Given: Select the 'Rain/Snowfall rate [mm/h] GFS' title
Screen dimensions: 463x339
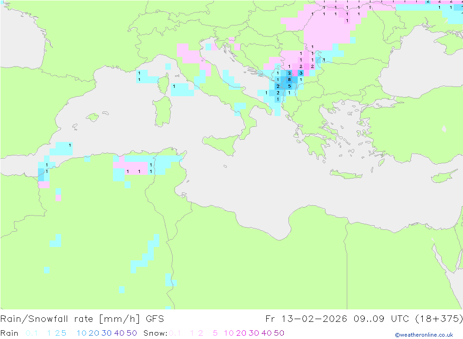Looking at the screenshot, I should 82,319.
